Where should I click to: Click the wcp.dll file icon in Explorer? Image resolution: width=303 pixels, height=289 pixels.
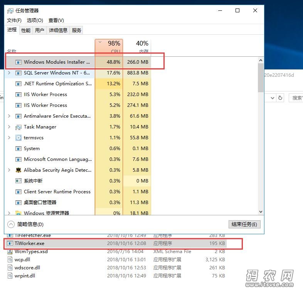coord(10,260)
